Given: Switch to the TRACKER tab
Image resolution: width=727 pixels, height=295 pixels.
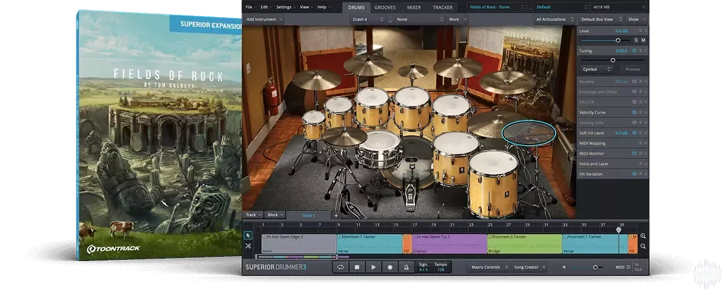Looking at the screenshot, I should [x=442, y=7].
